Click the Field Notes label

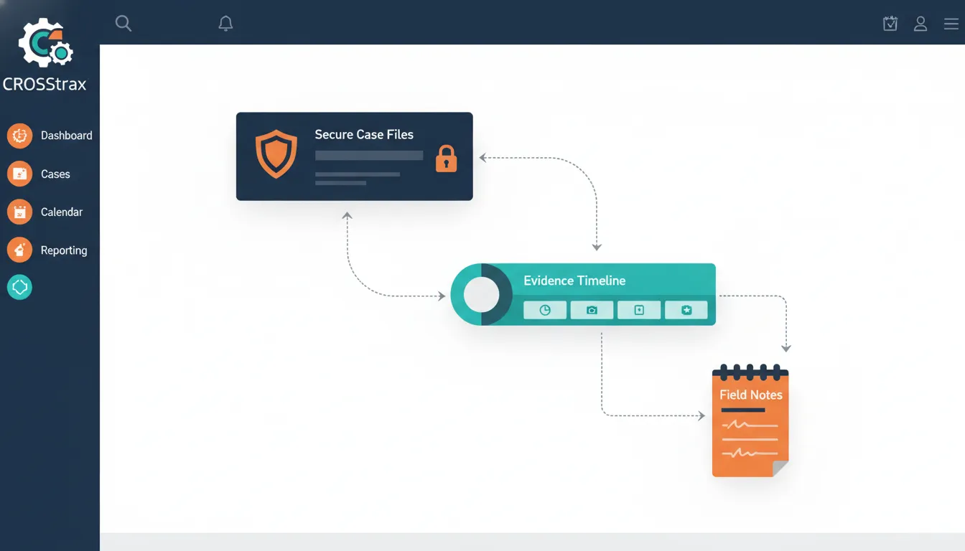pyautogui.click(x=751, y=395)
